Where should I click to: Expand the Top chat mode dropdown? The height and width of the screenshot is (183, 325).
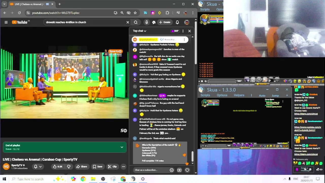pyautogui.click(x=140, y=31)
